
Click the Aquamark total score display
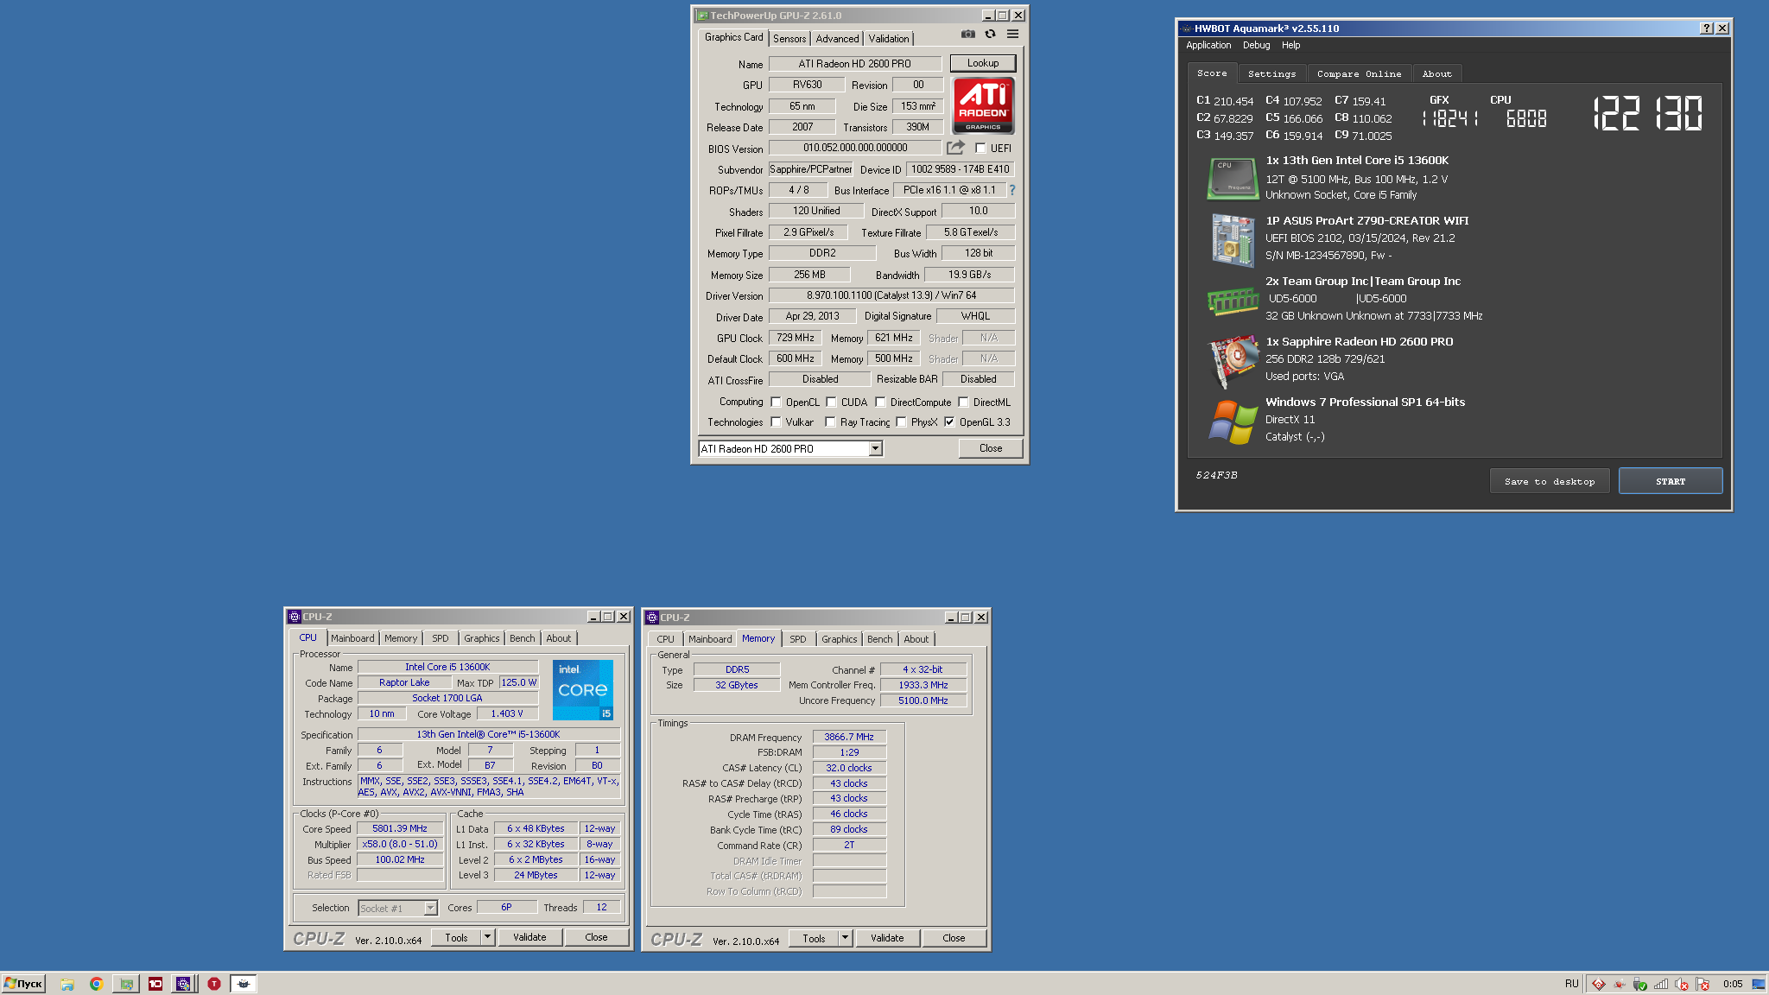(1647, 113)
